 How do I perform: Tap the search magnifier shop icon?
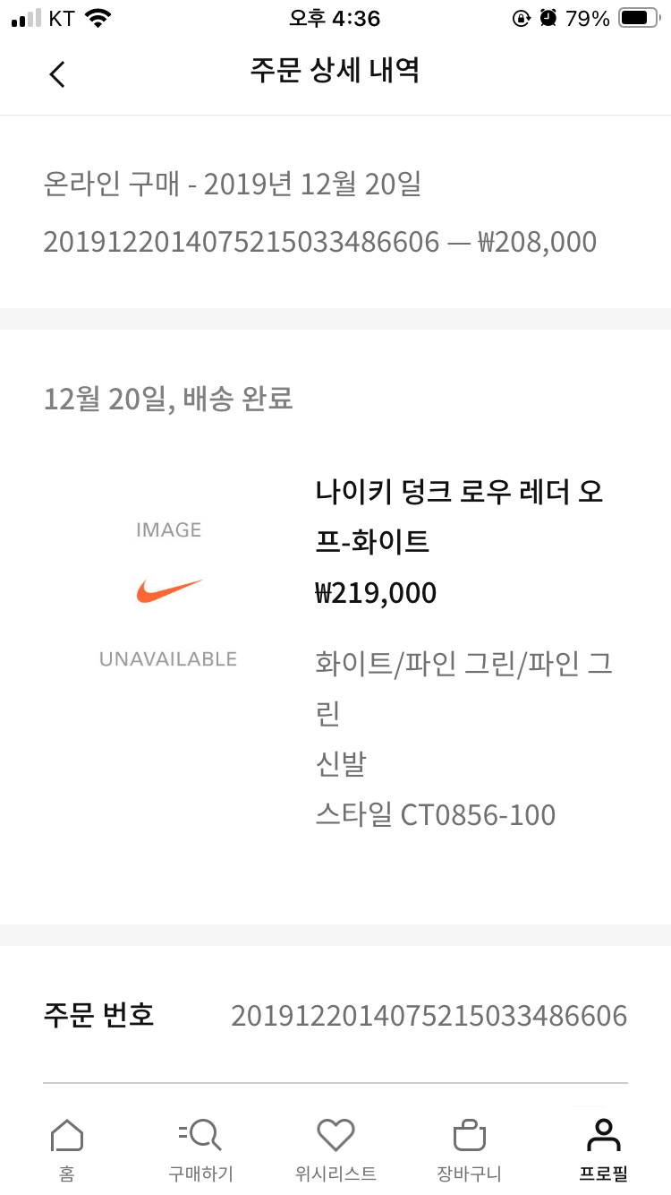[x=200, y=1135]
